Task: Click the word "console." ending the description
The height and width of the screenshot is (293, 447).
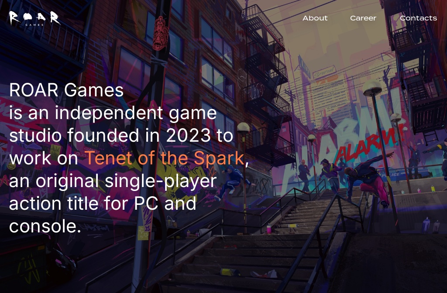Action: (45, 226)
